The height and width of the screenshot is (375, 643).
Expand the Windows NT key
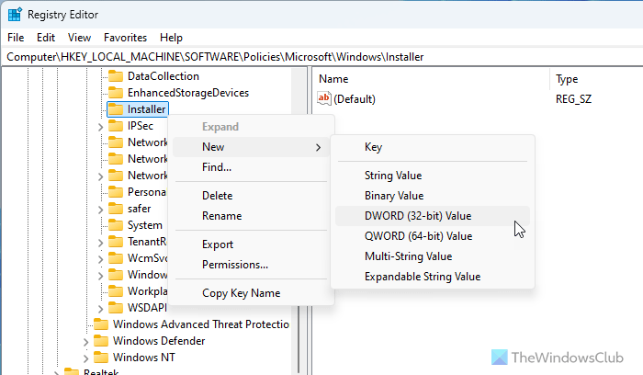pos(85,358)
